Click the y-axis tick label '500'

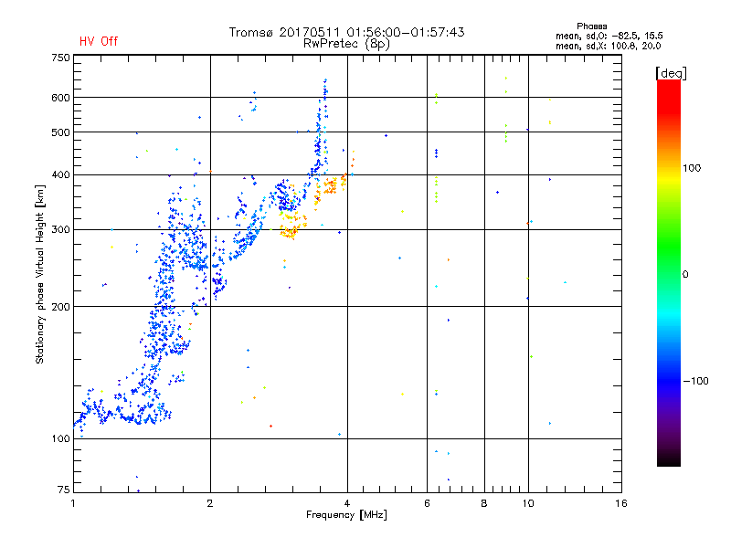pyautogui.click(x=60, y=132)
